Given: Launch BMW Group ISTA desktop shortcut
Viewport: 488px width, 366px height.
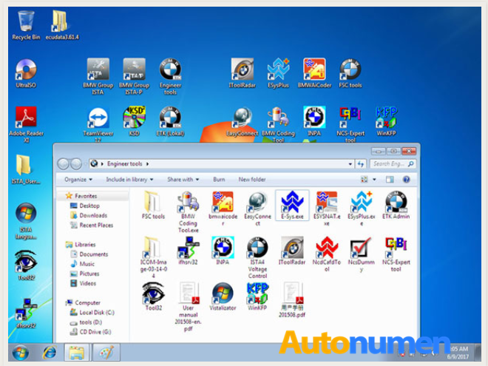Looking at the screenshot, I should click(98, 77).
